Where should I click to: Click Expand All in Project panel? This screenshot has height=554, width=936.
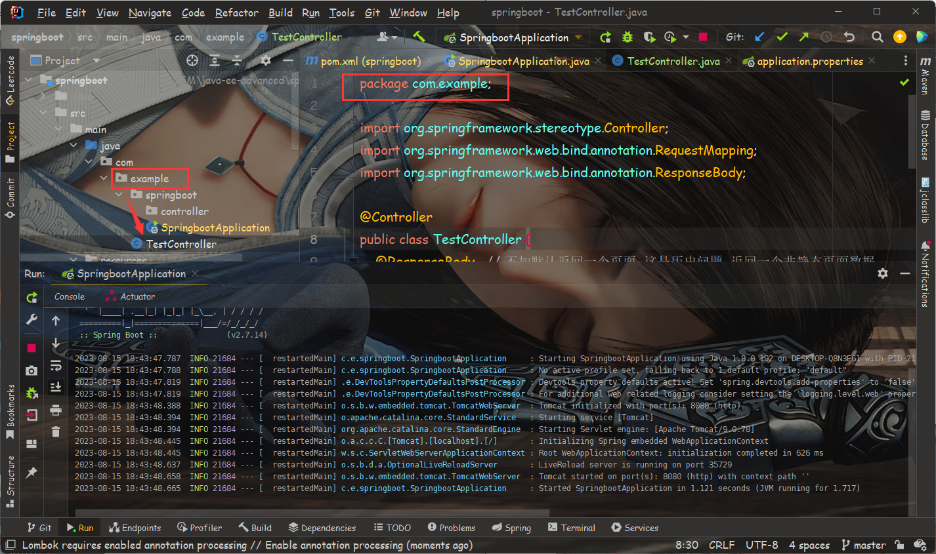click(x=215, y=60)
